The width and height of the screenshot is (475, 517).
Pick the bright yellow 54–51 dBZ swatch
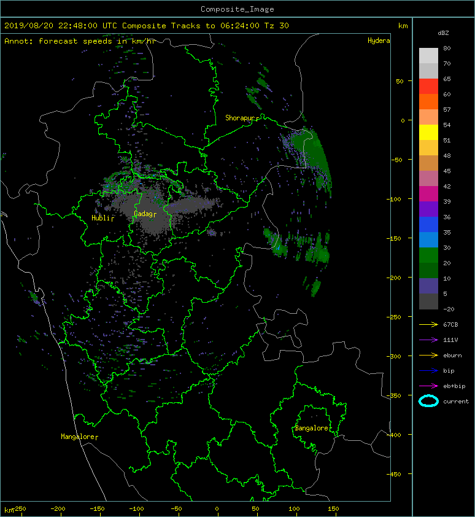428,132
